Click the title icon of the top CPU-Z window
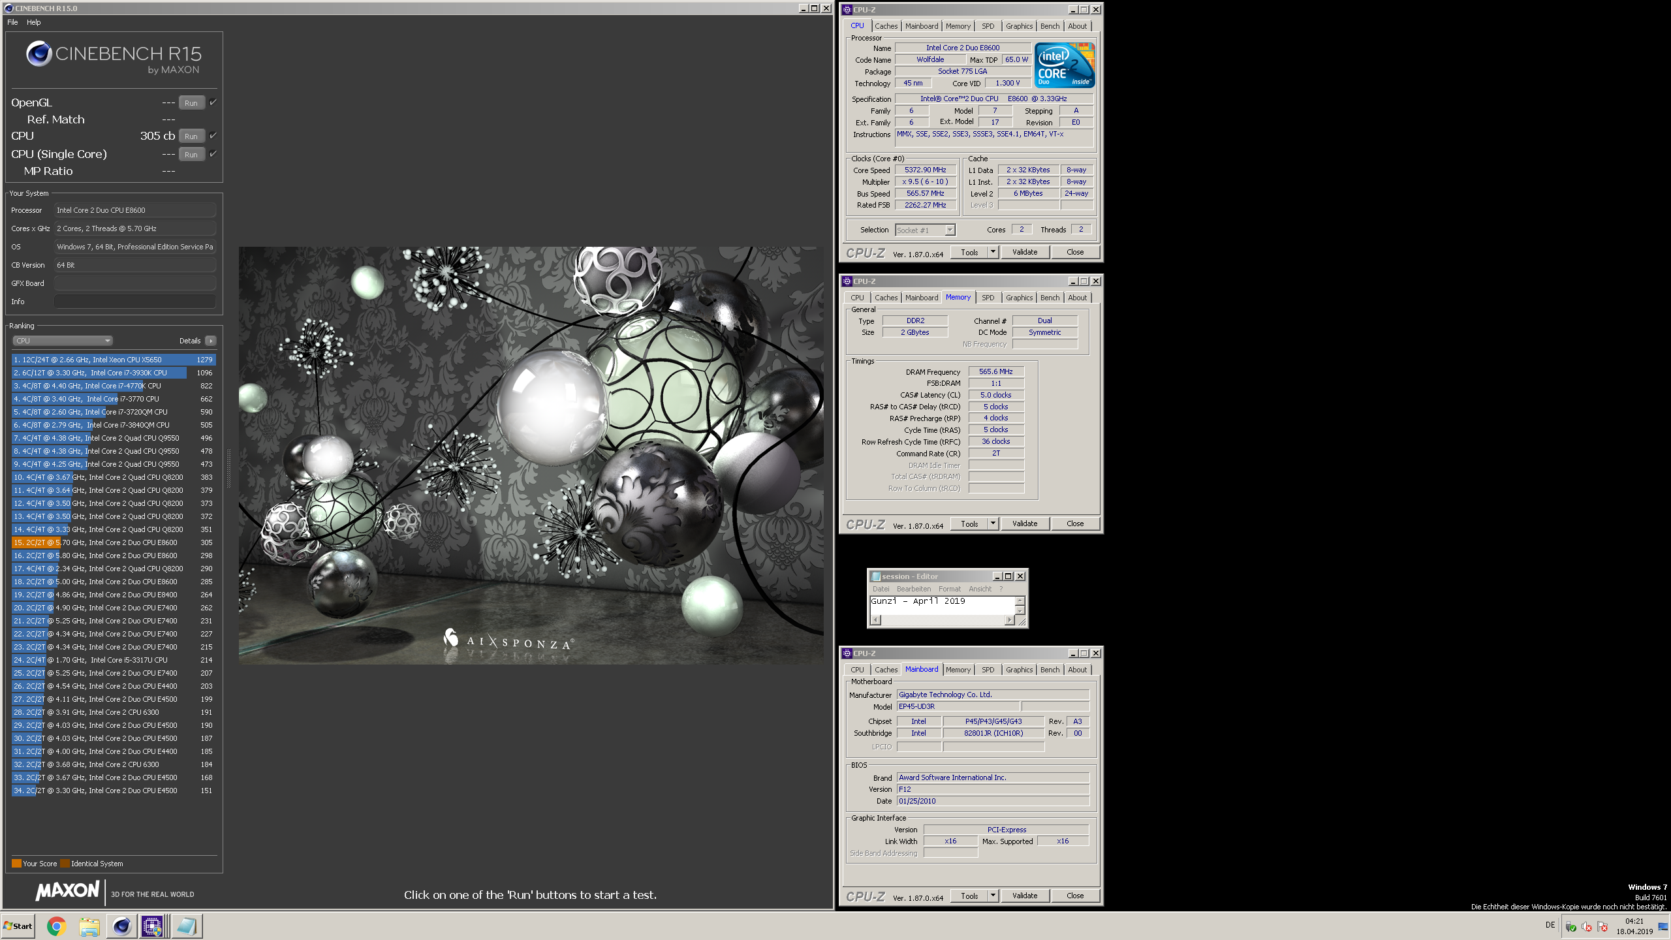 (847, 10)
